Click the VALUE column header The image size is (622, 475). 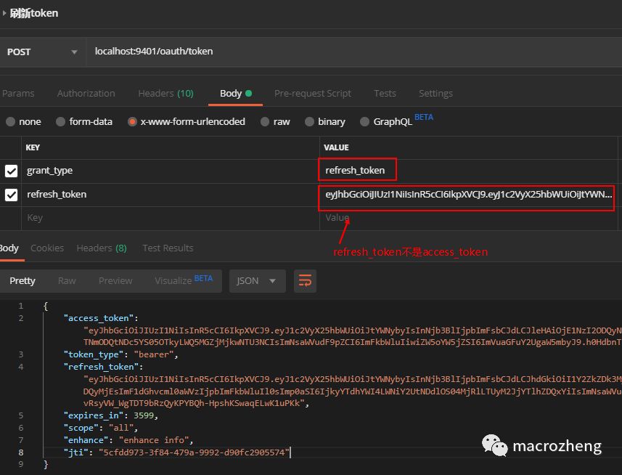(336, 147)
